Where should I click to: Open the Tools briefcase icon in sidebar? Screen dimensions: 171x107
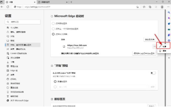[169, 29]
